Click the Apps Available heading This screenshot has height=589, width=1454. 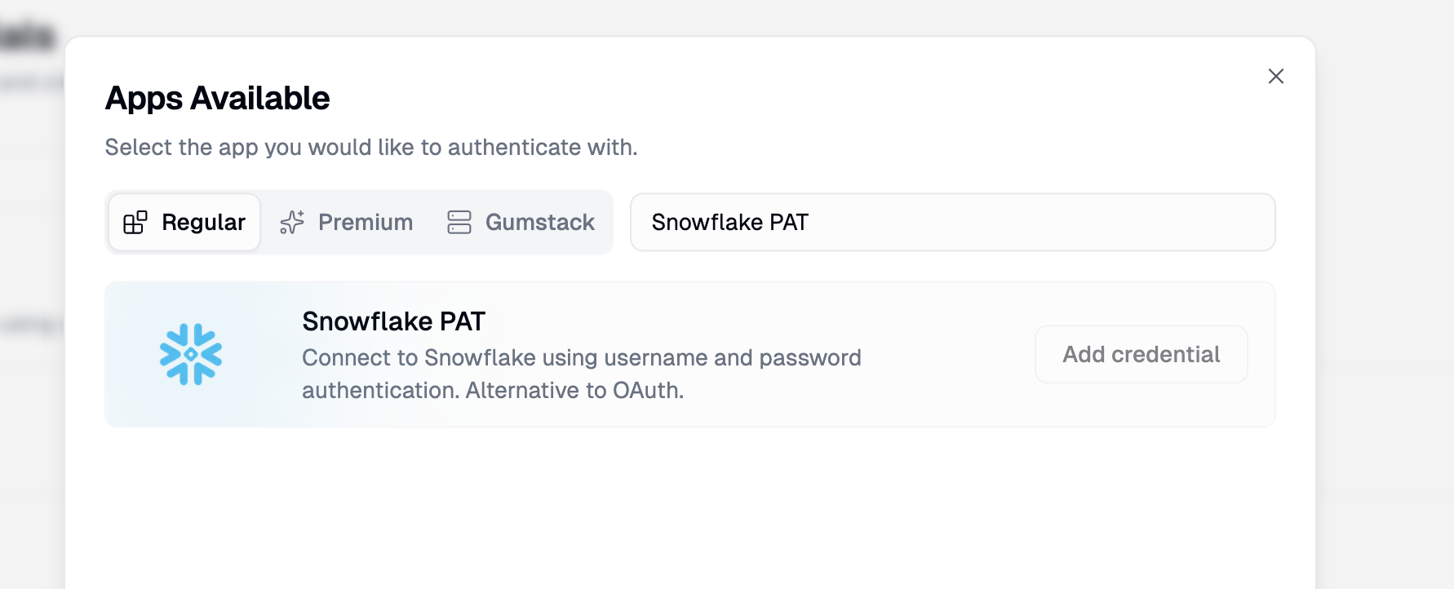pyautogui.click(x=217, y=99)
